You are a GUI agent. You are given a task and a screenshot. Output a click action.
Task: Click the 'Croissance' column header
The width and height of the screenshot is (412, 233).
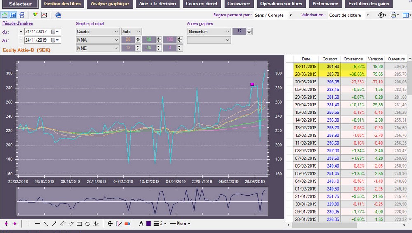pos(353,59)
